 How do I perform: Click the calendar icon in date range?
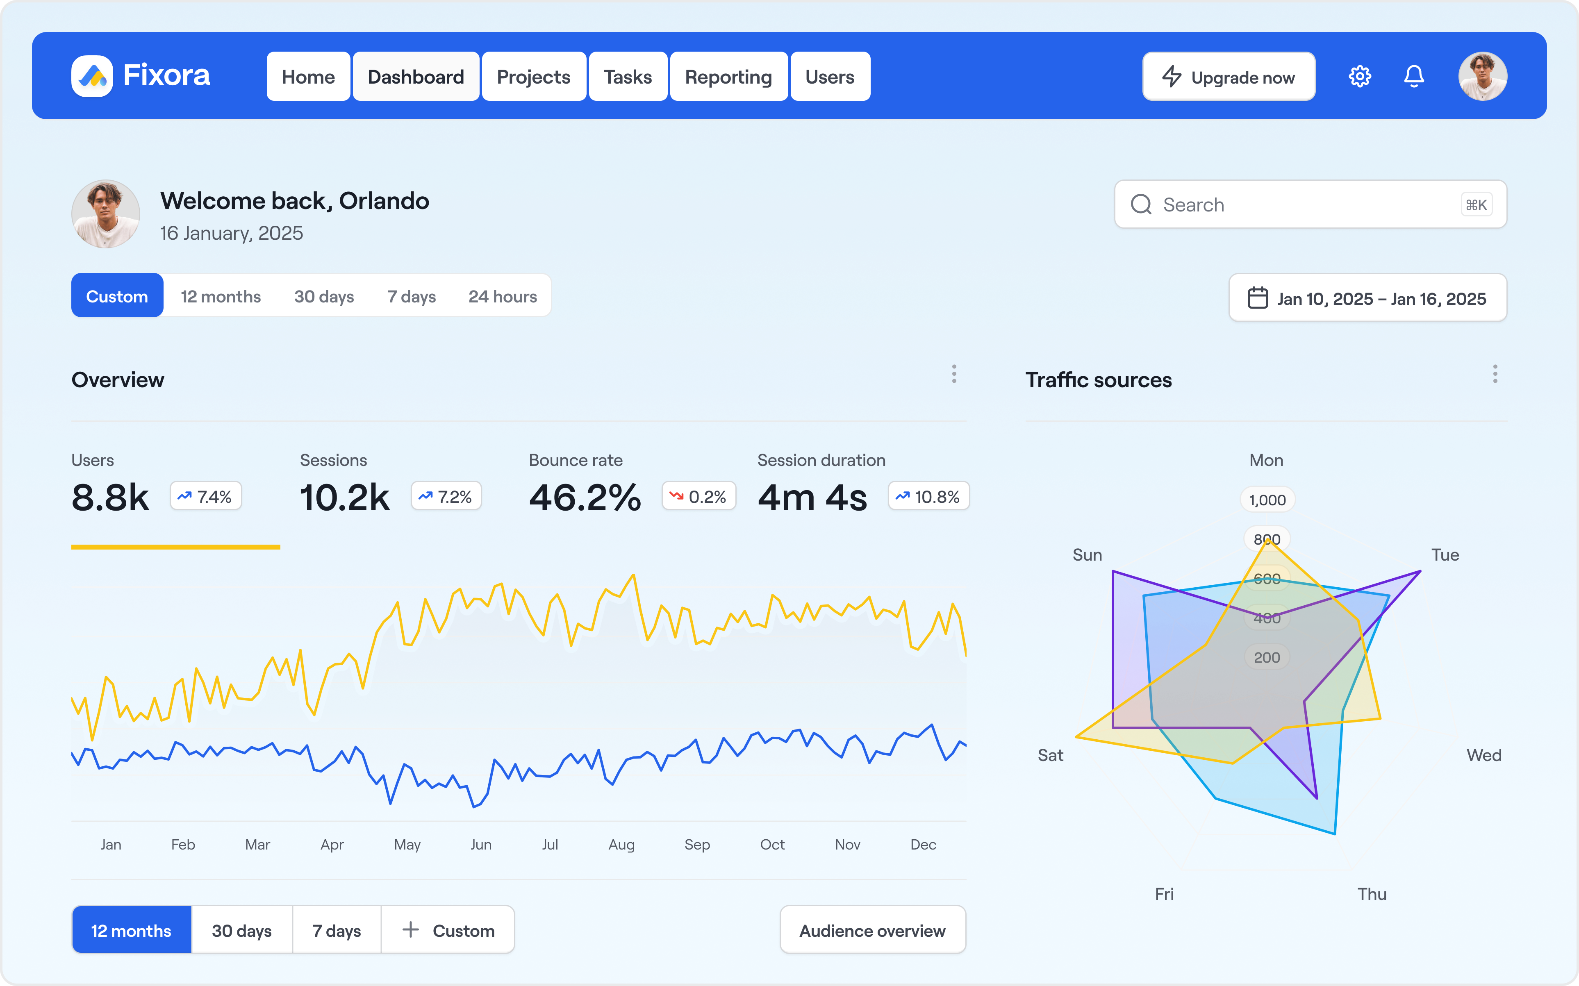point(1258,298)
